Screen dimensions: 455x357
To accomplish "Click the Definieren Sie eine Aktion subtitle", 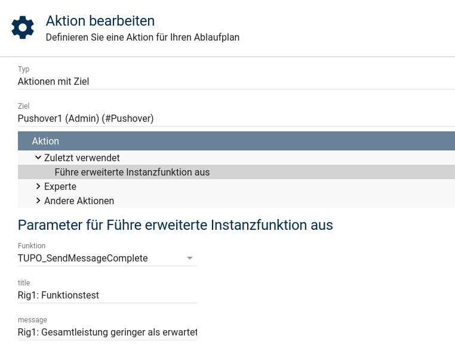I will 143,37.
